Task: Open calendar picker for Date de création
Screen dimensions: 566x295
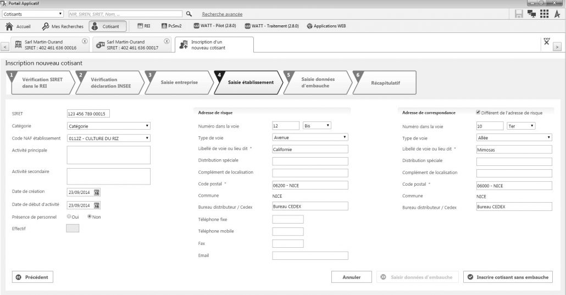Action: (97, 193)
